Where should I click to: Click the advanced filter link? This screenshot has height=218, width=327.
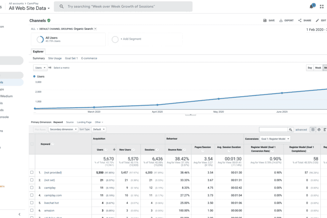(301, 130)
